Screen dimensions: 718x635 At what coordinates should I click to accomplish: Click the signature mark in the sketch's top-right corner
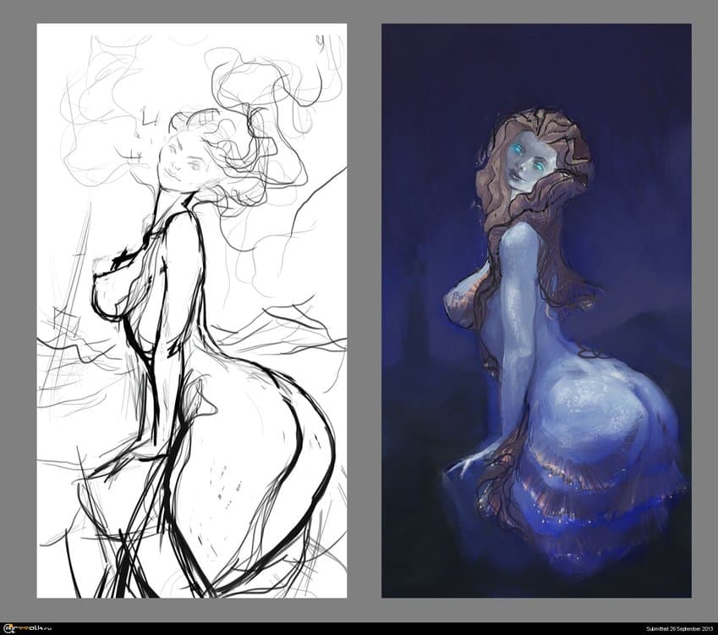[x=320, y=40]
